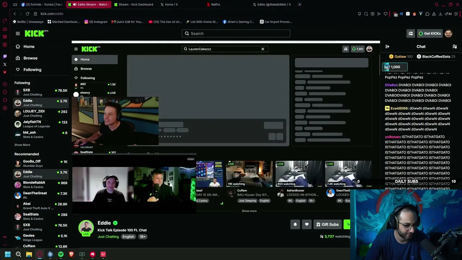The height and width of the screenshot is (260, 462).
Task: Open Opera menu logo
Action: pos(5,4)
